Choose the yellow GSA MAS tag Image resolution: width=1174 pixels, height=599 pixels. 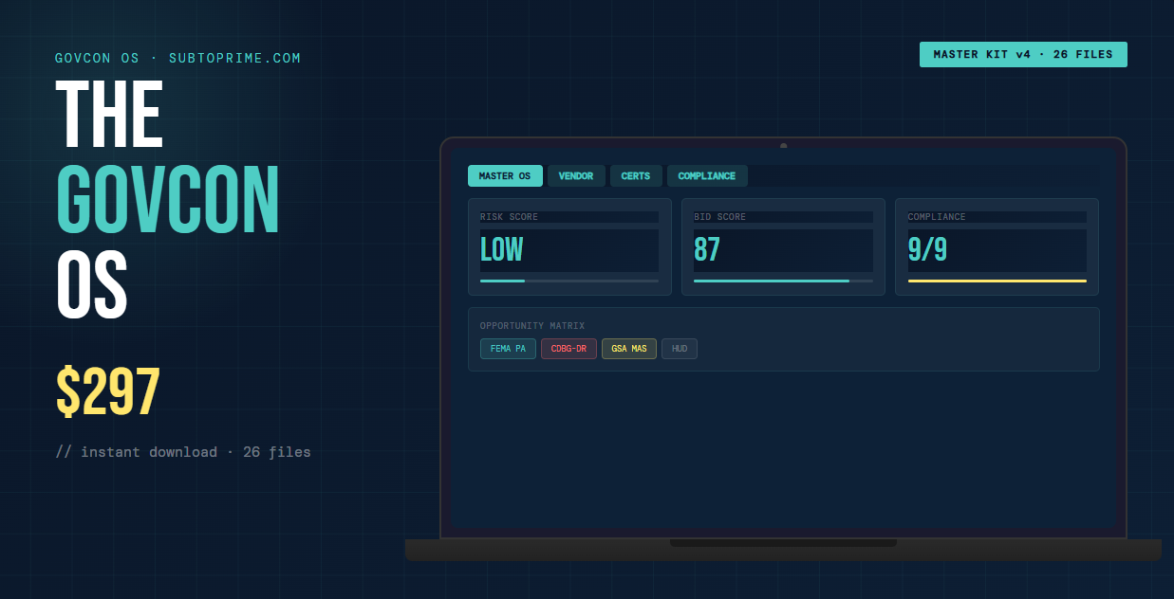(628, 349)
